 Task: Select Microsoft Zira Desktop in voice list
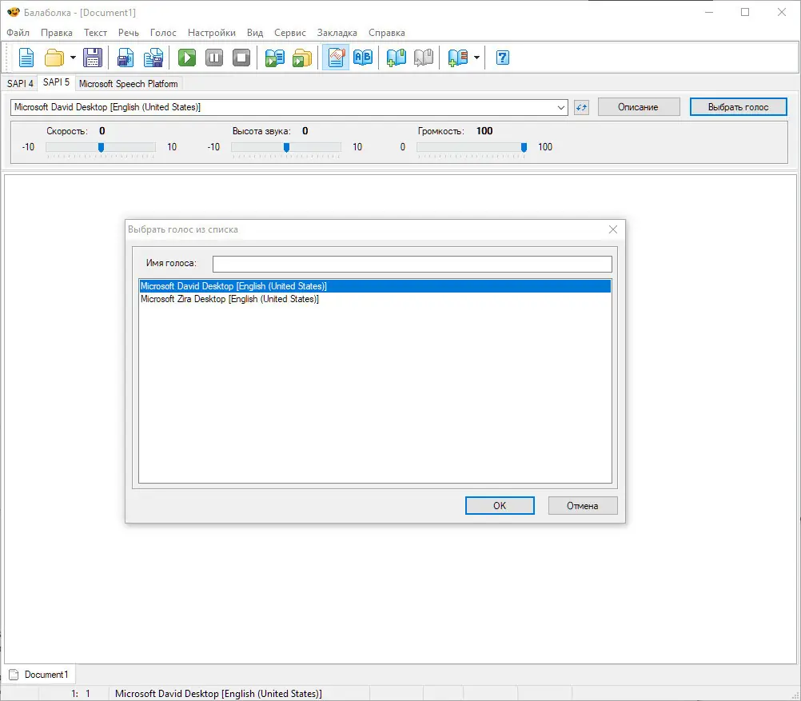[375, 299]
